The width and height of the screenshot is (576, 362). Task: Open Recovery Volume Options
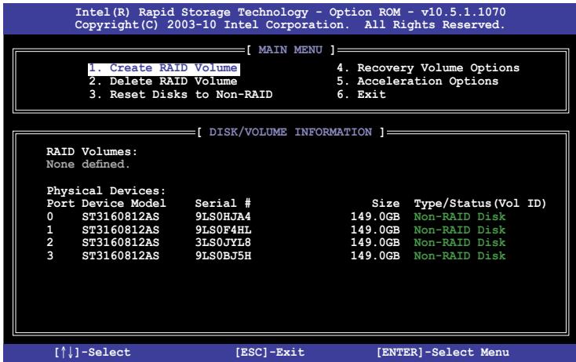[x=428, y=68]
